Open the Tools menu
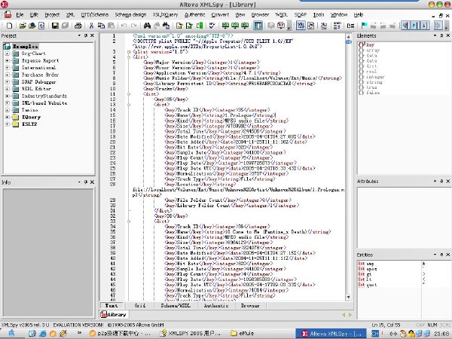This screenshot has height=339, width=452. coord(319,15)
